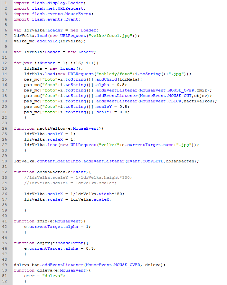Click 'e.currentTarget.alpha = 1' on line 42

click(x=56, y=227)
